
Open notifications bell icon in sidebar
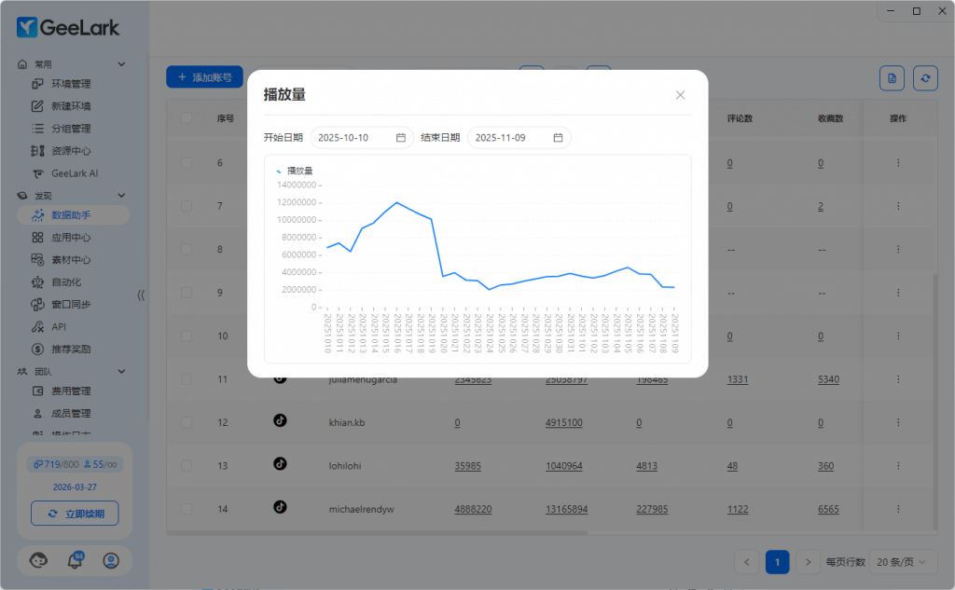click(75, 560)
